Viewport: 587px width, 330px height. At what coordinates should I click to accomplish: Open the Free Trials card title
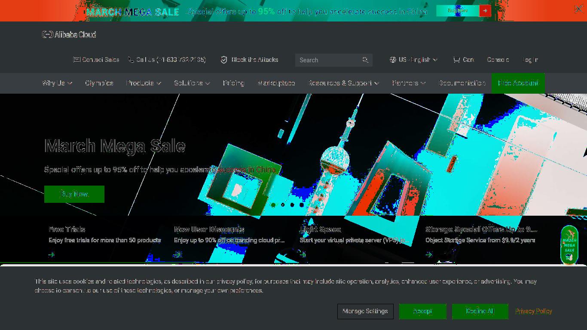click(67, 229)
